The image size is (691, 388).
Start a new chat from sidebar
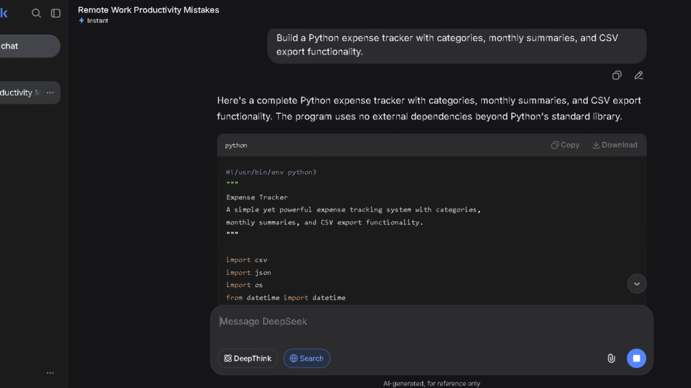pyautogui.click(x=30, y=46)
